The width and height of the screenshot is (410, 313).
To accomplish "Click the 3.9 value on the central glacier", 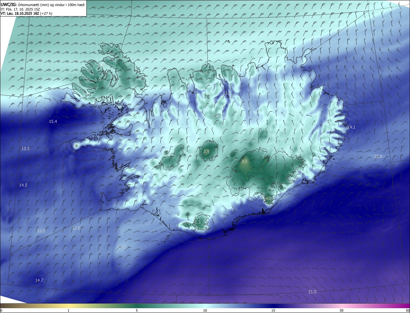I will point(206,151).
